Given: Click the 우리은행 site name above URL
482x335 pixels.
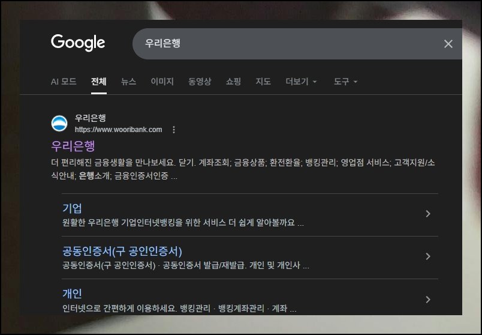Looking at the screenshot, I should point(91,118).
